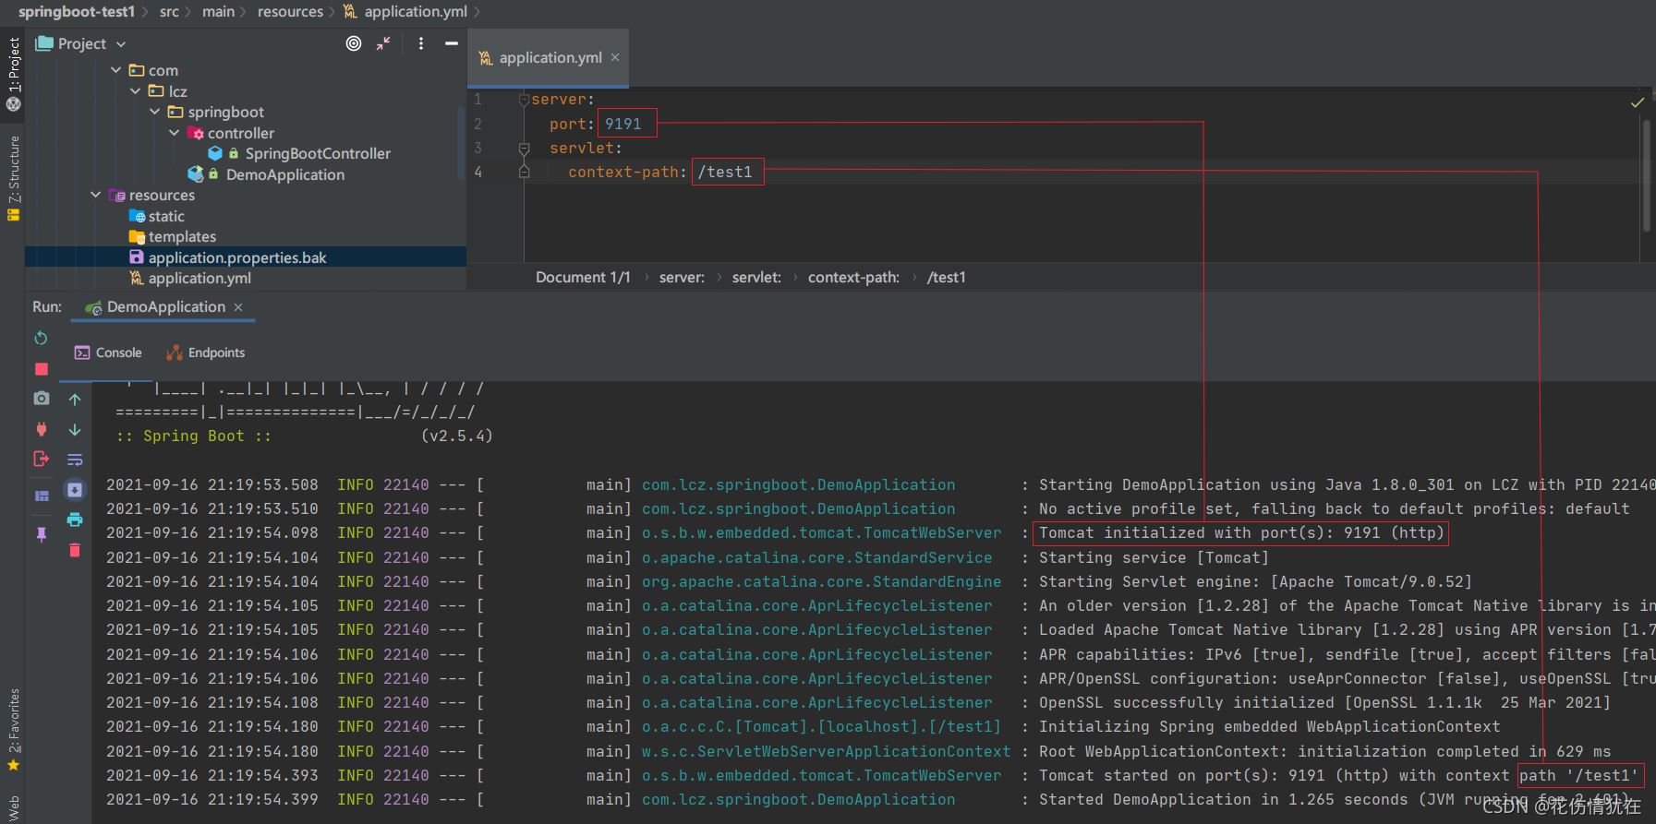Click main in the navigation bar

218,12
